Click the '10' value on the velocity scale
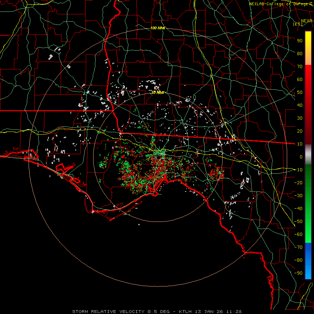314x314 pixels. tap(300, 144)
